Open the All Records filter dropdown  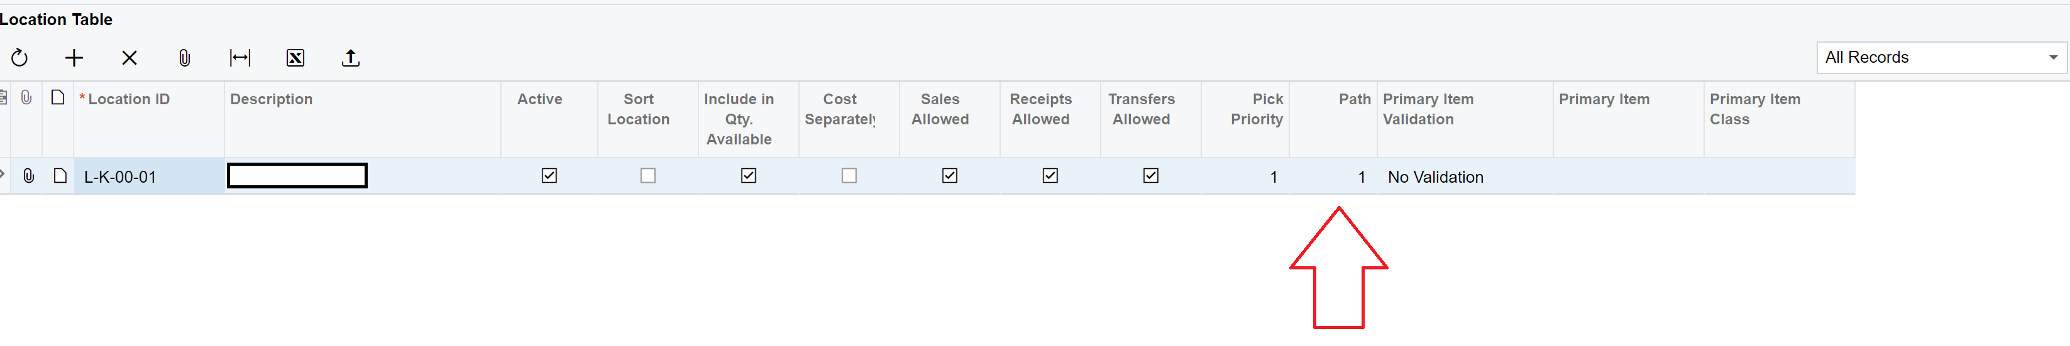coord(1940,58)
